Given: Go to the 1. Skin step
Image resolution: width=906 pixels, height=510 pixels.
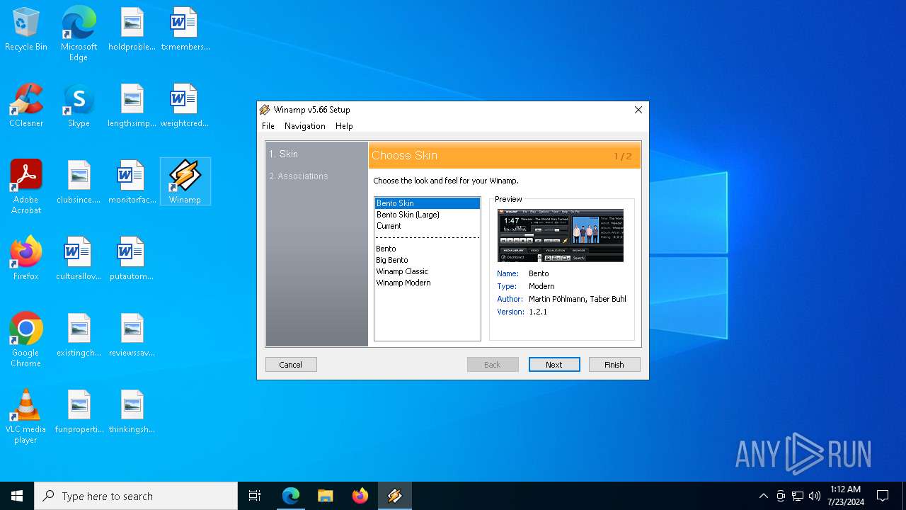Looking at the screenshot, I should point(283,154).
